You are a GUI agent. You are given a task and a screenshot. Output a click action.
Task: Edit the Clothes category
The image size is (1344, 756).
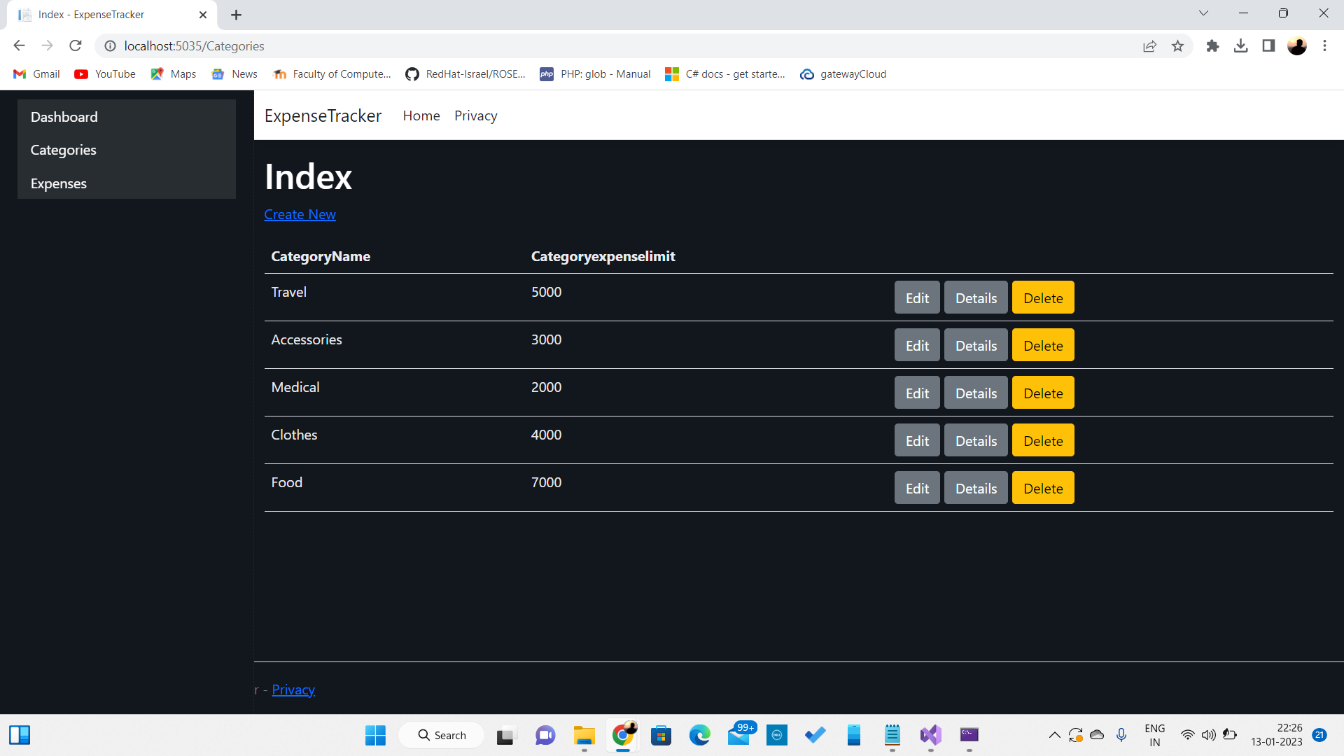tap(917, 440)
